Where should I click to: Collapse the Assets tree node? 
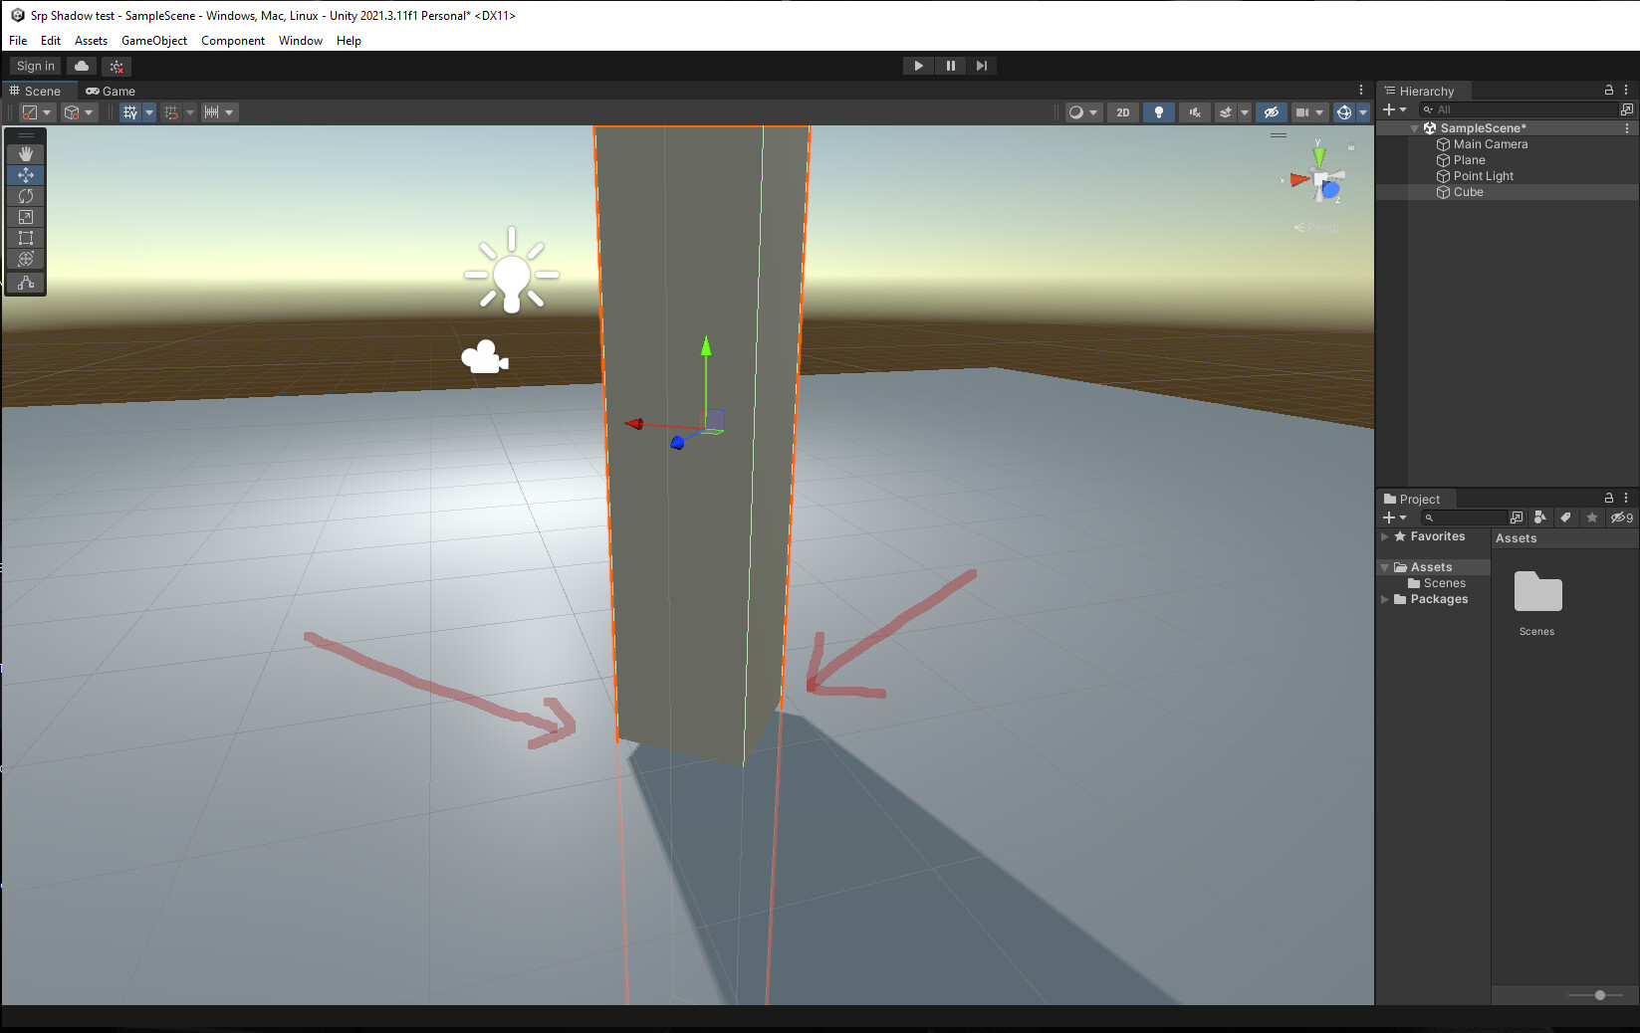[1384, 567]
